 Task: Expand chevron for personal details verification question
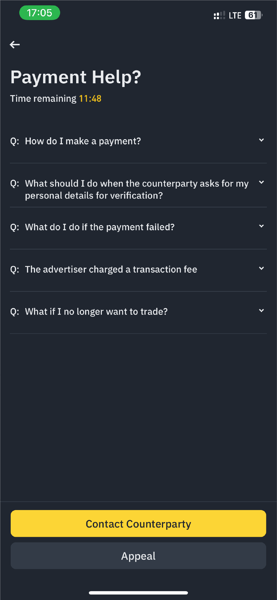[x=261, y=182]
